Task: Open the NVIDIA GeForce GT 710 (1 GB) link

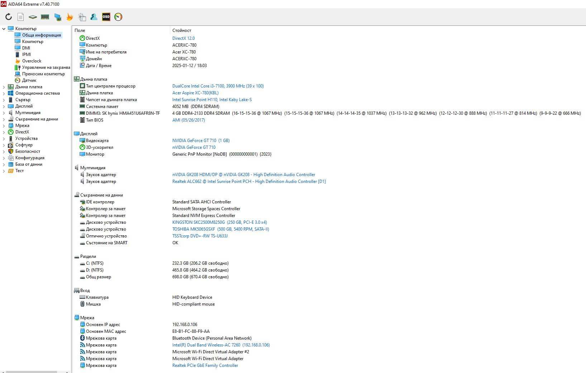Action: coord(201,140)
